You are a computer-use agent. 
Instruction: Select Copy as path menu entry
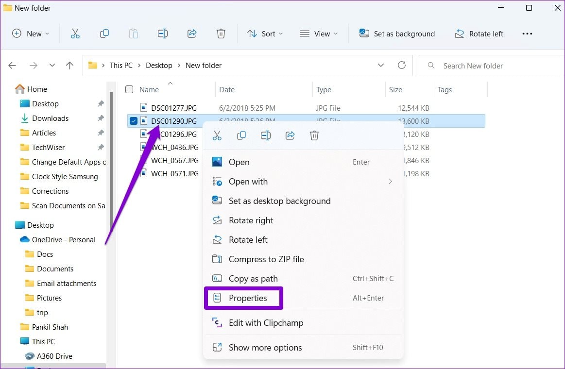coord(304,279)
